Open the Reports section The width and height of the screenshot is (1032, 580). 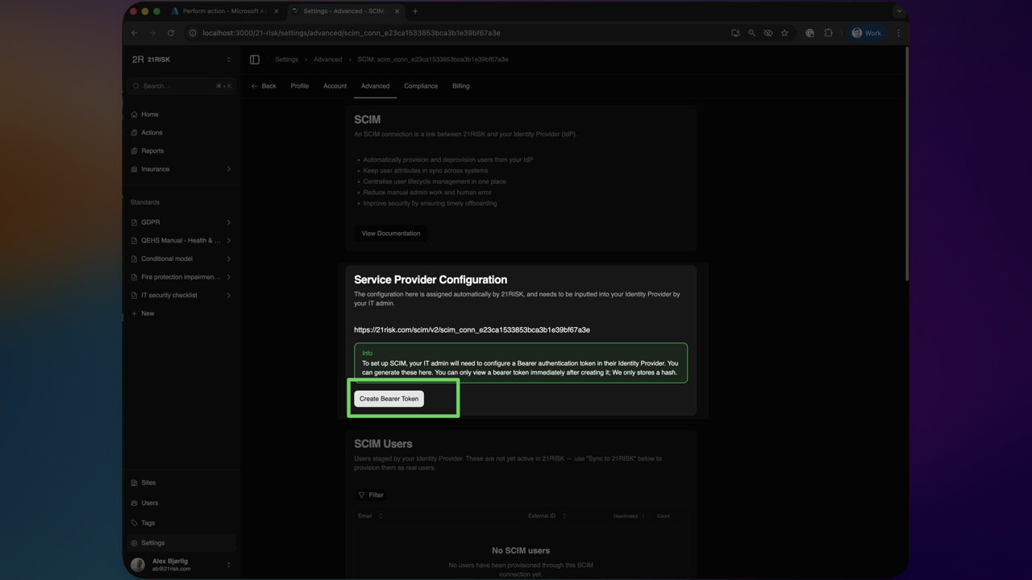tap(151, 151)
